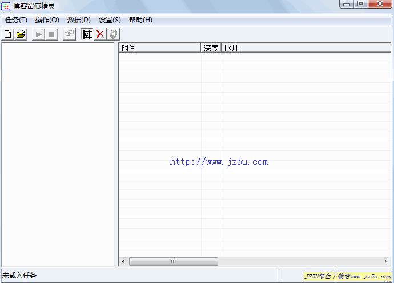Image resolution: width=394 pixels, height=283 pixels.
Task: Click the app icon in title bar
Action: pos(6,6)
